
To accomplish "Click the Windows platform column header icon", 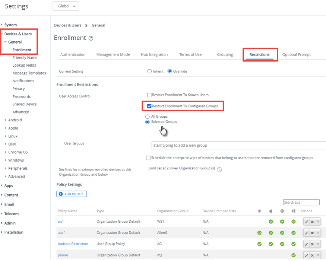I will [294, 211].
